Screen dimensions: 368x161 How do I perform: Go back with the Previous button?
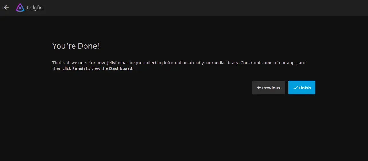(x=268, y=88)
